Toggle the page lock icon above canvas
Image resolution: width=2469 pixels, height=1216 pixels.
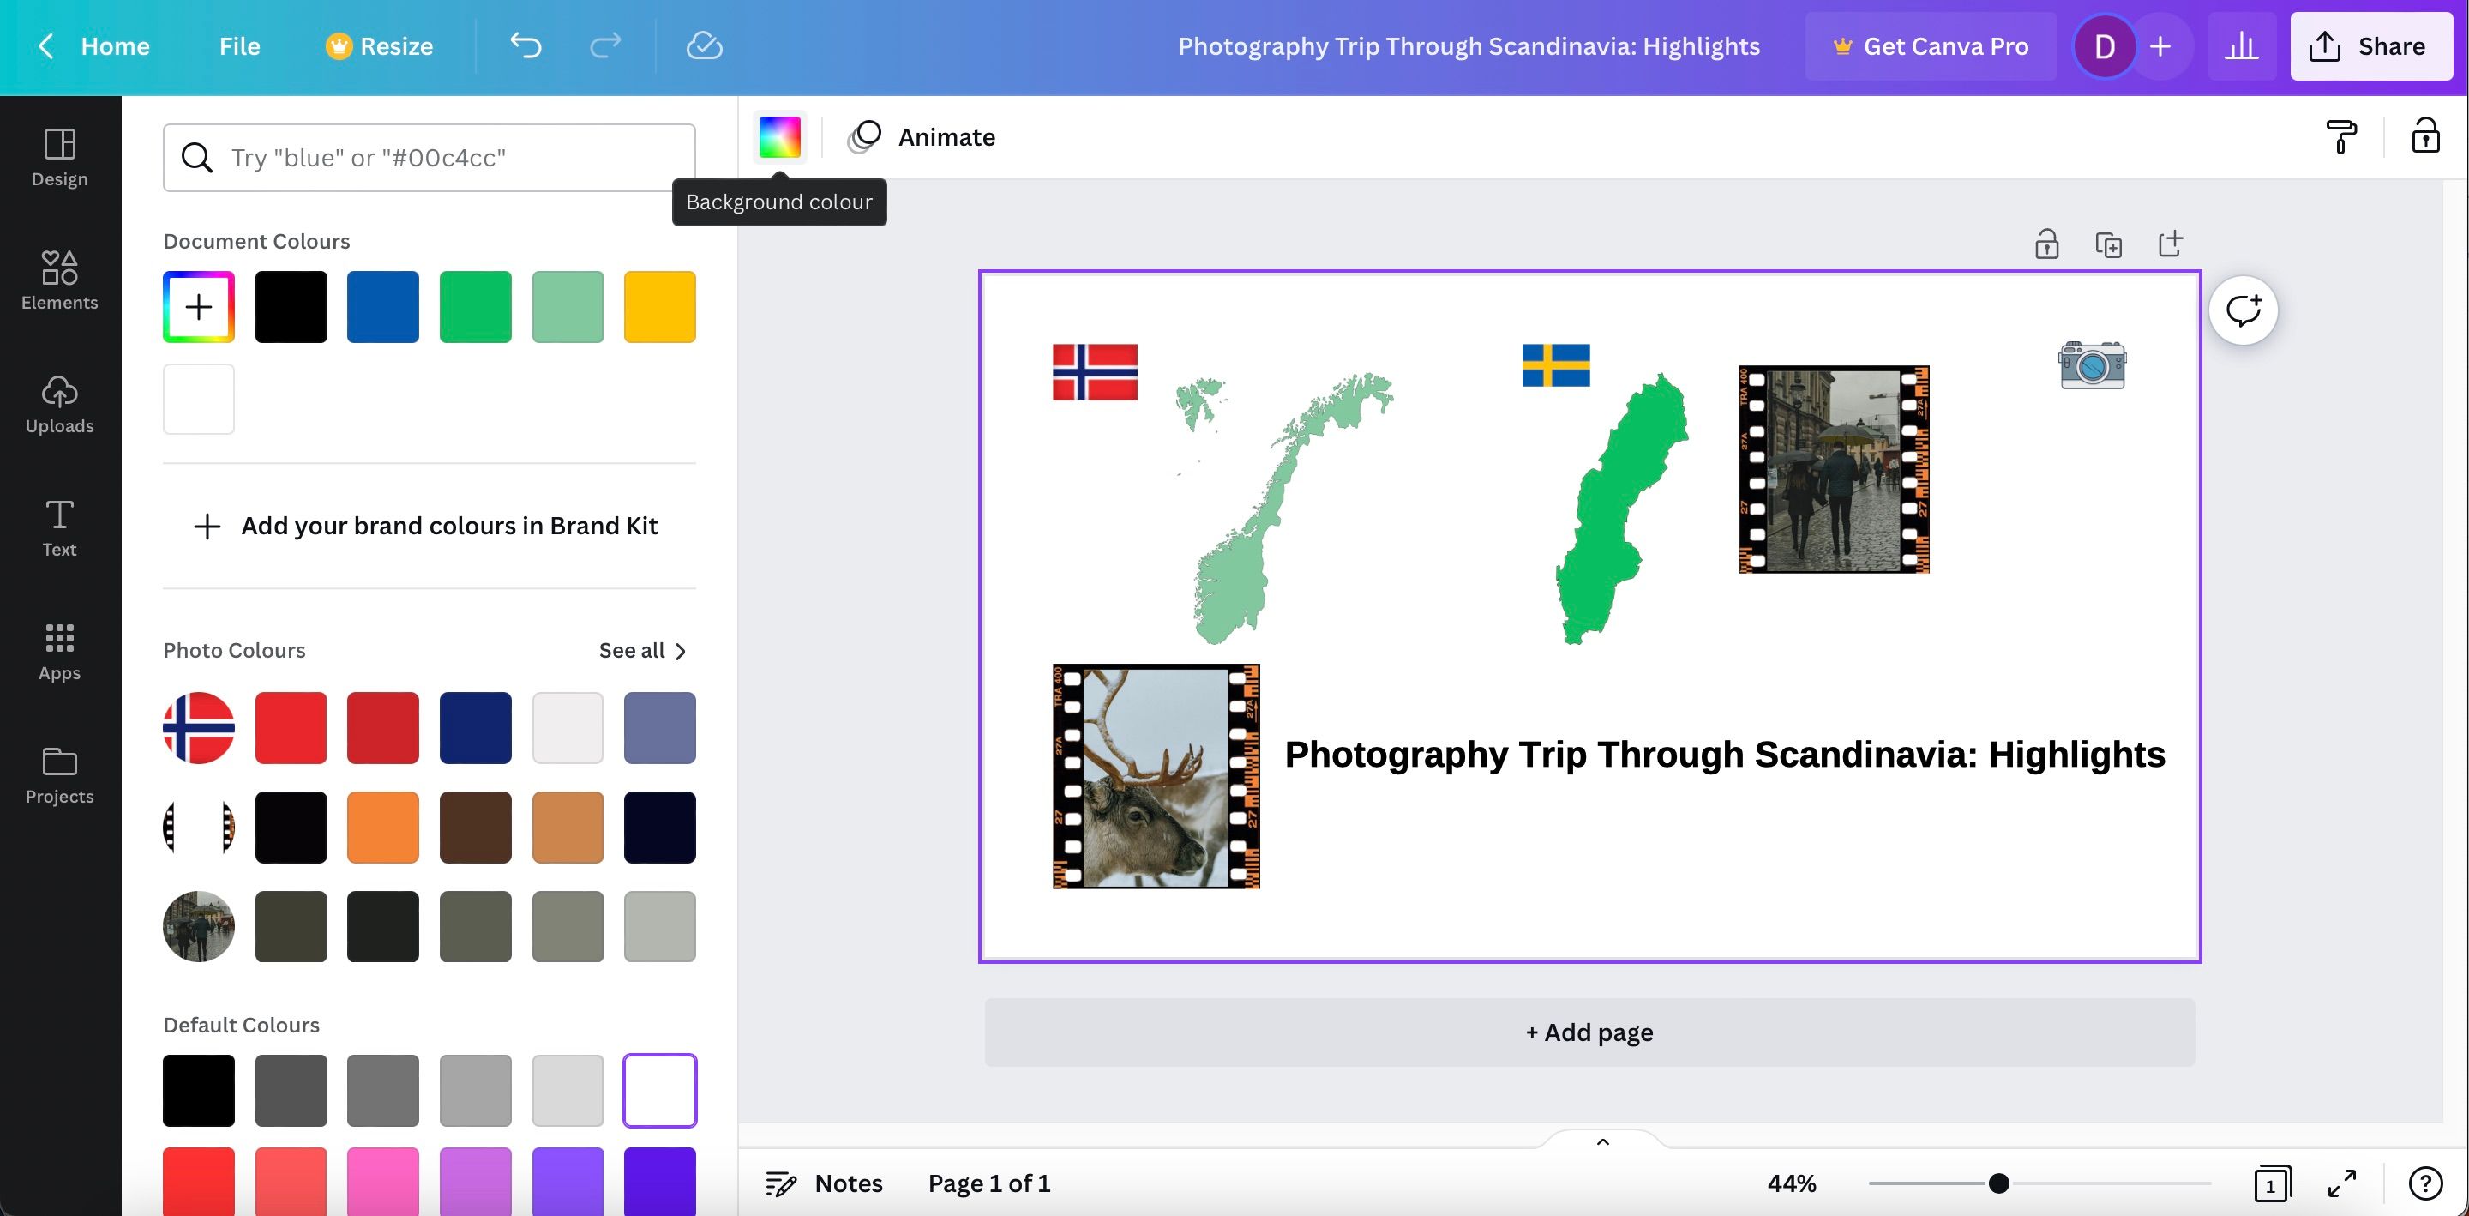(2046, 244)
